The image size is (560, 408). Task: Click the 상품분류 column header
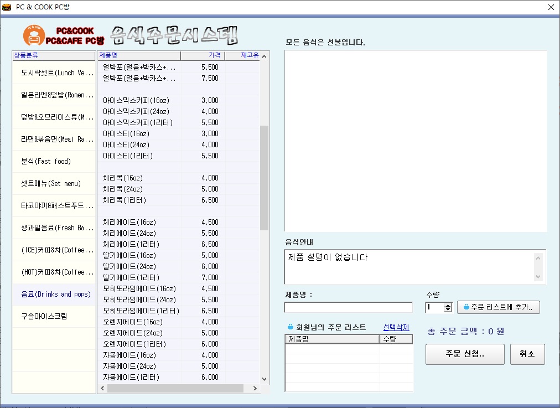tap(54, 55)
